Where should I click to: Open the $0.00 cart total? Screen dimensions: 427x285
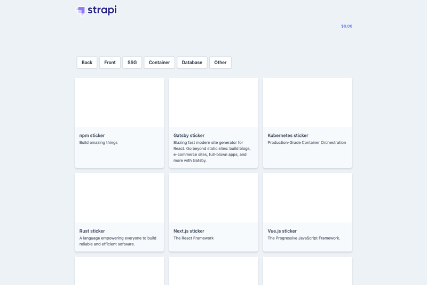click(346, 26)
